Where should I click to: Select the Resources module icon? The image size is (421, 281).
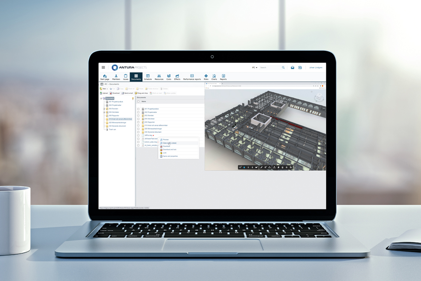(x=159, y=76)
